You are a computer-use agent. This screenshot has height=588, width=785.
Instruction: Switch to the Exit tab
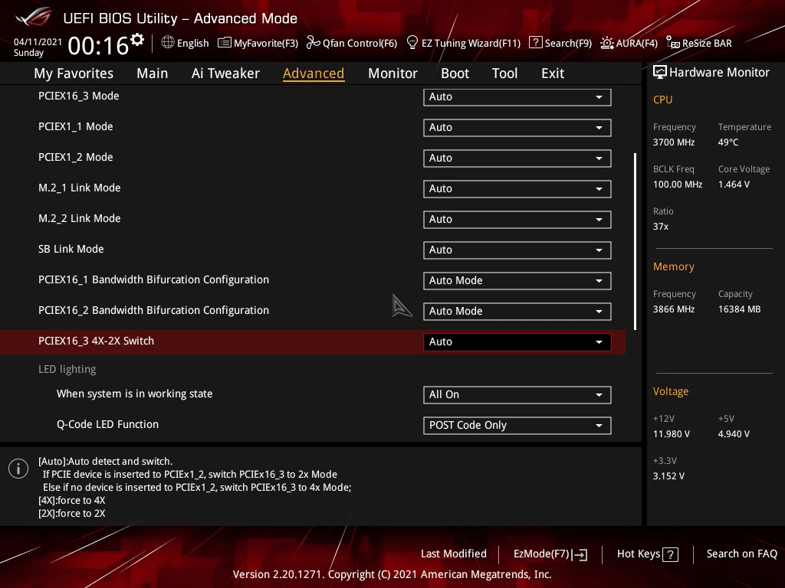pos(553,73)
